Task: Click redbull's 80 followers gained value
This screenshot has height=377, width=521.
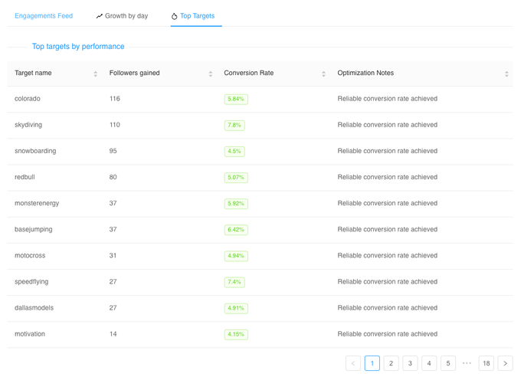Action: pos(113,177)
